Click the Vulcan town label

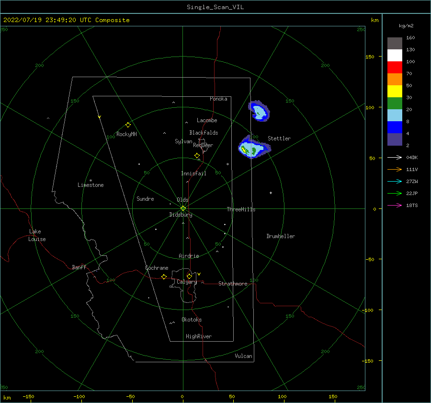pyautogui.click(x=243, y=356)
